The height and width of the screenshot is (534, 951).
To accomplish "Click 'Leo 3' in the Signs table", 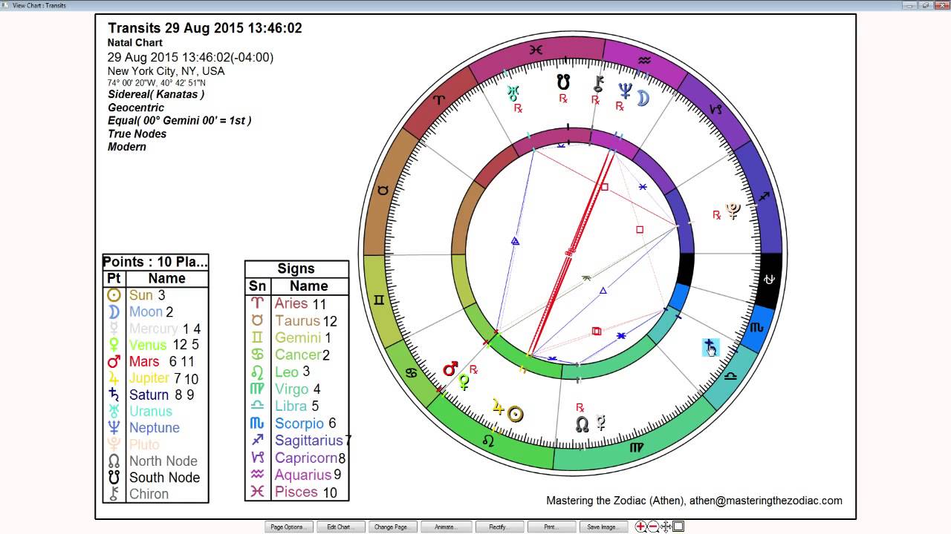I will (292, 372).
